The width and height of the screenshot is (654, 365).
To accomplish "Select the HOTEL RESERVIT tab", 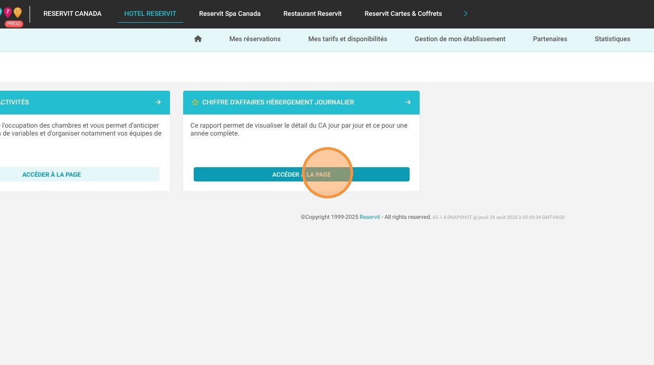I will 150,14.
